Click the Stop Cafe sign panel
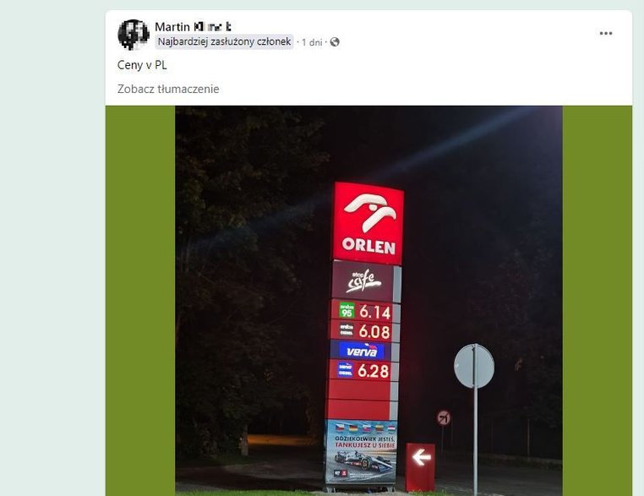Screen dimensions: 644x496 pyautogui.click(x=363, y=281)
